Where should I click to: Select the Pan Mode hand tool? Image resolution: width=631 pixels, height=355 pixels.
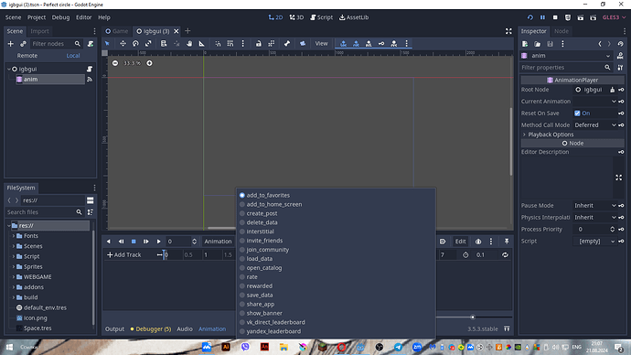[189, 44]
